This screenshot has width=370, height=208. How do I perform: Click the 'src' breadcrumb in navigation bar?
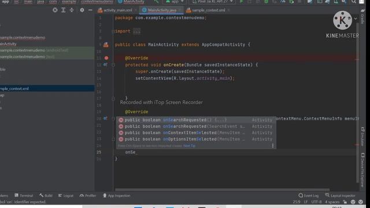[x=16, y=2]
